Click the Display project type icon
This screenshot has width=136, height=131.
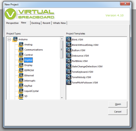(21, 65)
